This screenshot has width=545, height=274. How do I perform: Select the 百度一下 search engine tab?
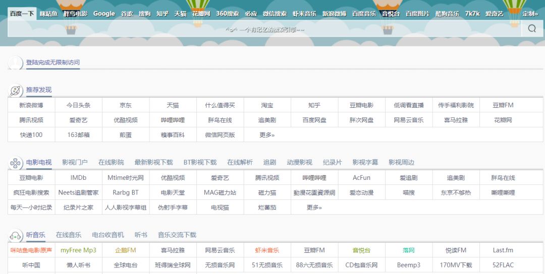point(22,14)
